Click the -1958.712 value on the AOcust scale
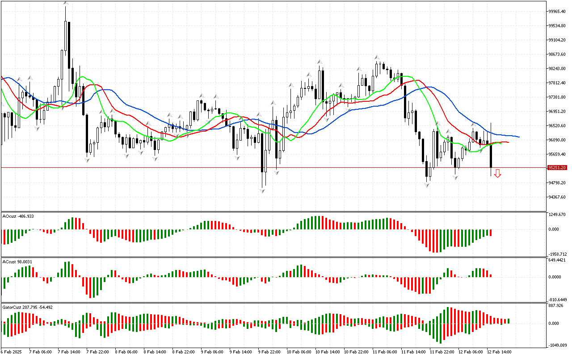This screenshot has width=572, height=357. point(558,254)
